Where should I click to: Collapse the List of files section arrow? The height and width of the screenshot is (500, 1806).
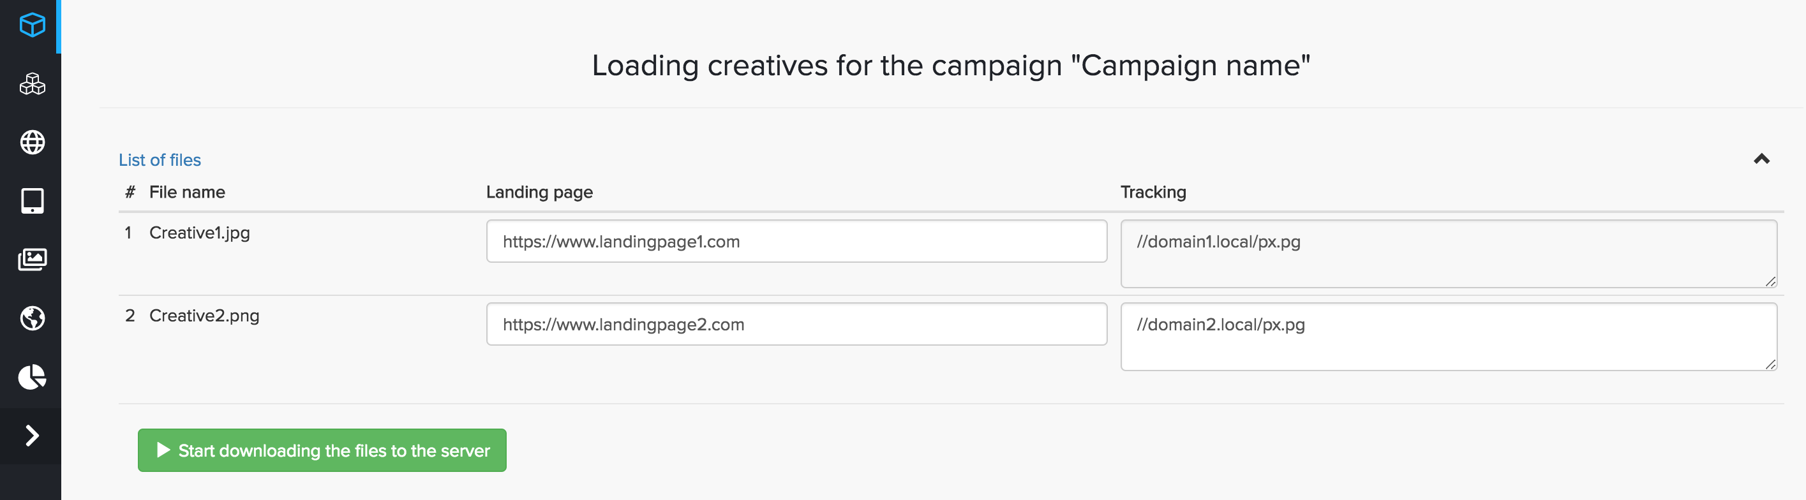coord(1761,159)
